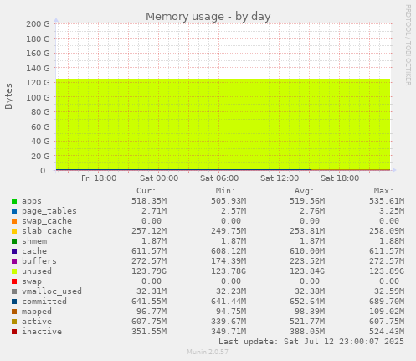
Task: Click the swap_cache legend color swatch
Action: coord(14,221)
